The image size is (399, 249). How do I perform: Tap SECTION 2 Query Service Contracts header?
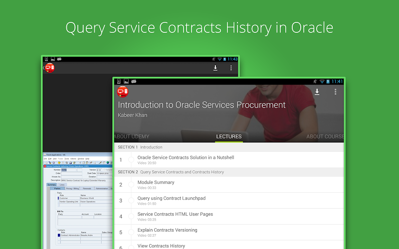[229, 172]
